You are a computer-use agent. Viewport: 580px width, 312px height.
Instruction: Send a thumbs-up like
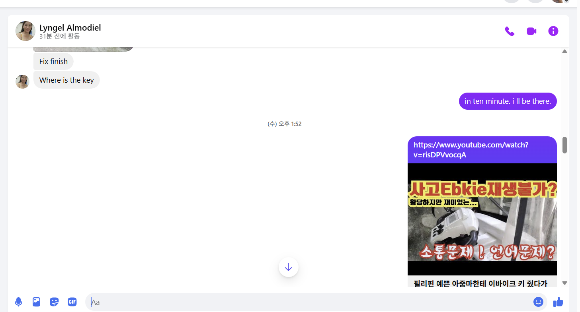tap(558, 302)
